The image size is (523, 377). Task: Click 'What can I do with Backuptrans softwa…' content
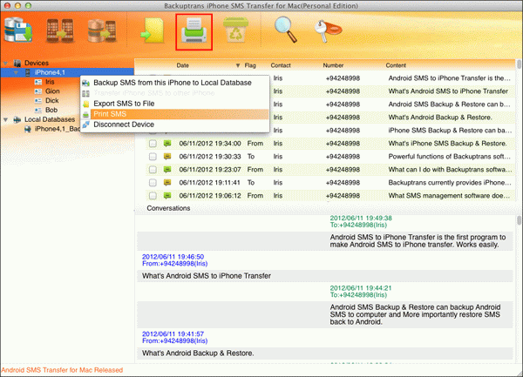[450, 170]
